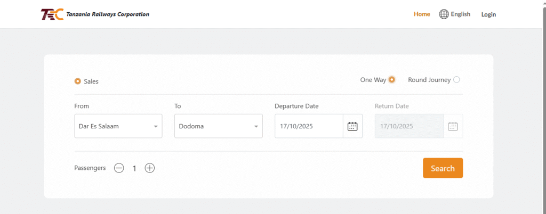Select the Sales radio button
The image size is (546, 214).
[78, 81]
